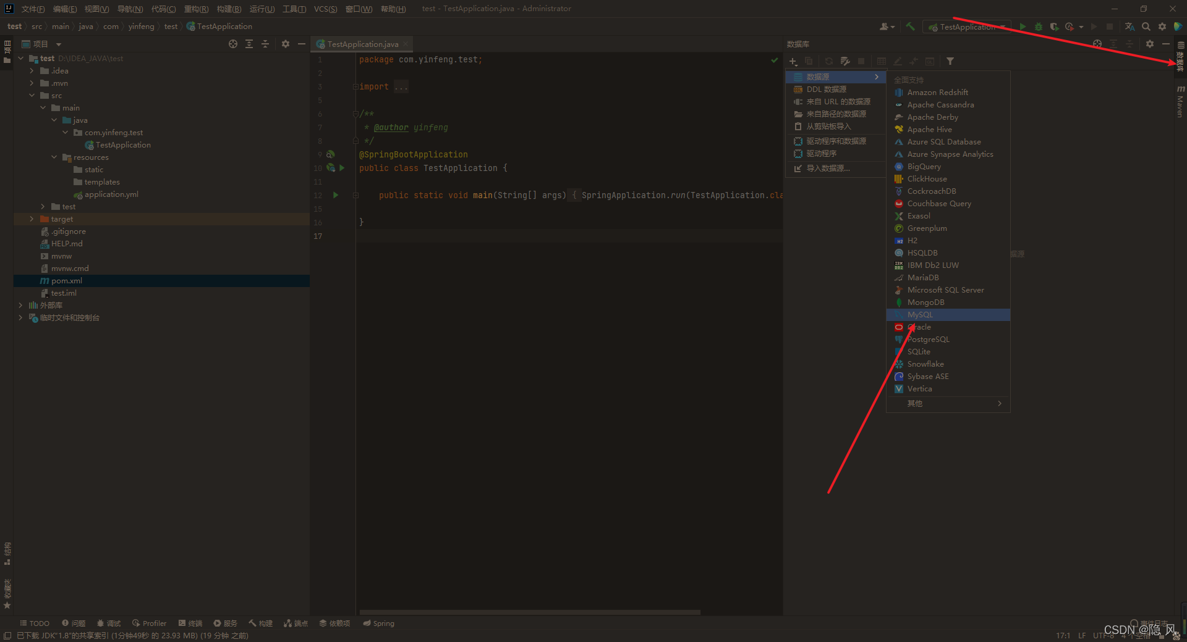The width and height of the screenshot is (1187, 642).
Task: Click the translate icon in the toolbar
Action: click(1130, 27)
